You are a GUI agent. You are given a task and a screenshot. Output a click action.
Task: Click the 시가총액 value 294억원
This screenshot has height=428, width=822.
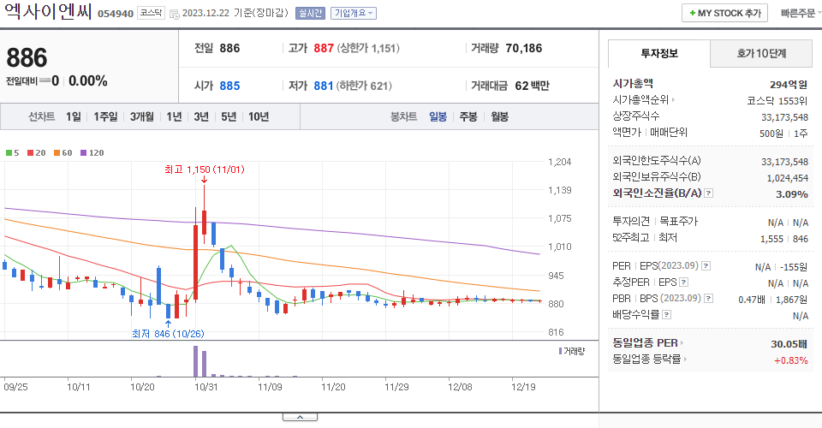tap(789, 85)
